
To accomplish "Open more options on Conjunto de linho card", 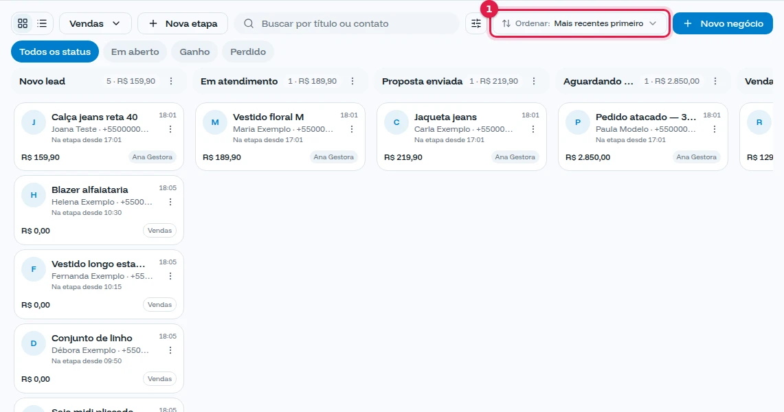I will click(x=170, y=351).
